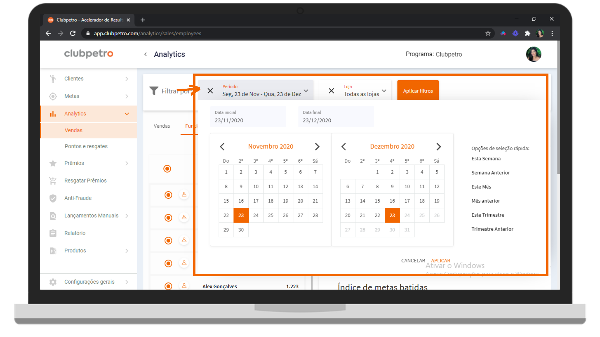
Task: Click the Metas target icon
Action: [x=53, y=96]
